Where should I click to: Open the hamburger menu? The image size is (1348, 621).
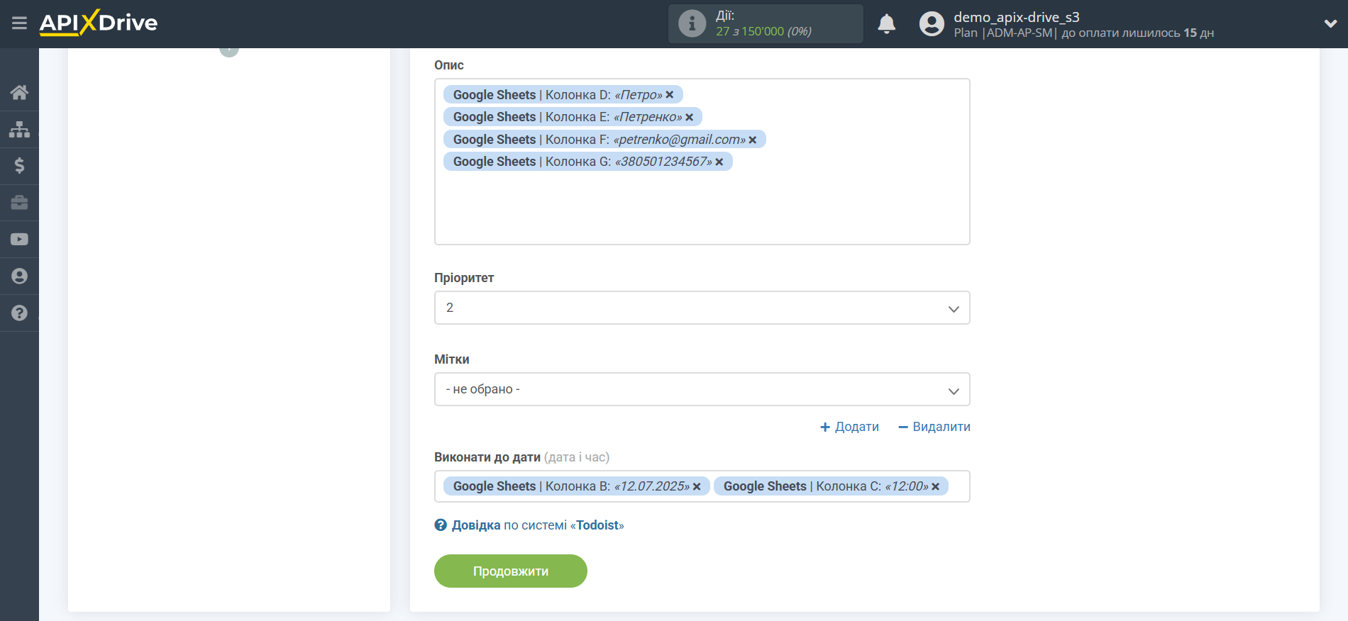click(x=19, y=23)
